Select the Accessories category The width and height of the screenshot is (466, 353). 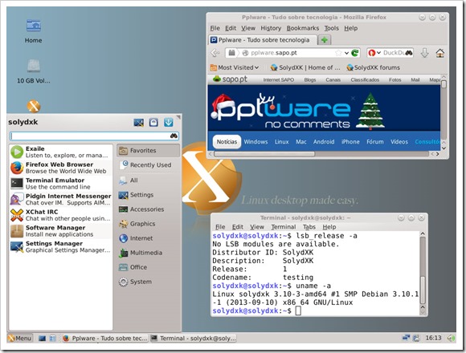click(149, 209)
